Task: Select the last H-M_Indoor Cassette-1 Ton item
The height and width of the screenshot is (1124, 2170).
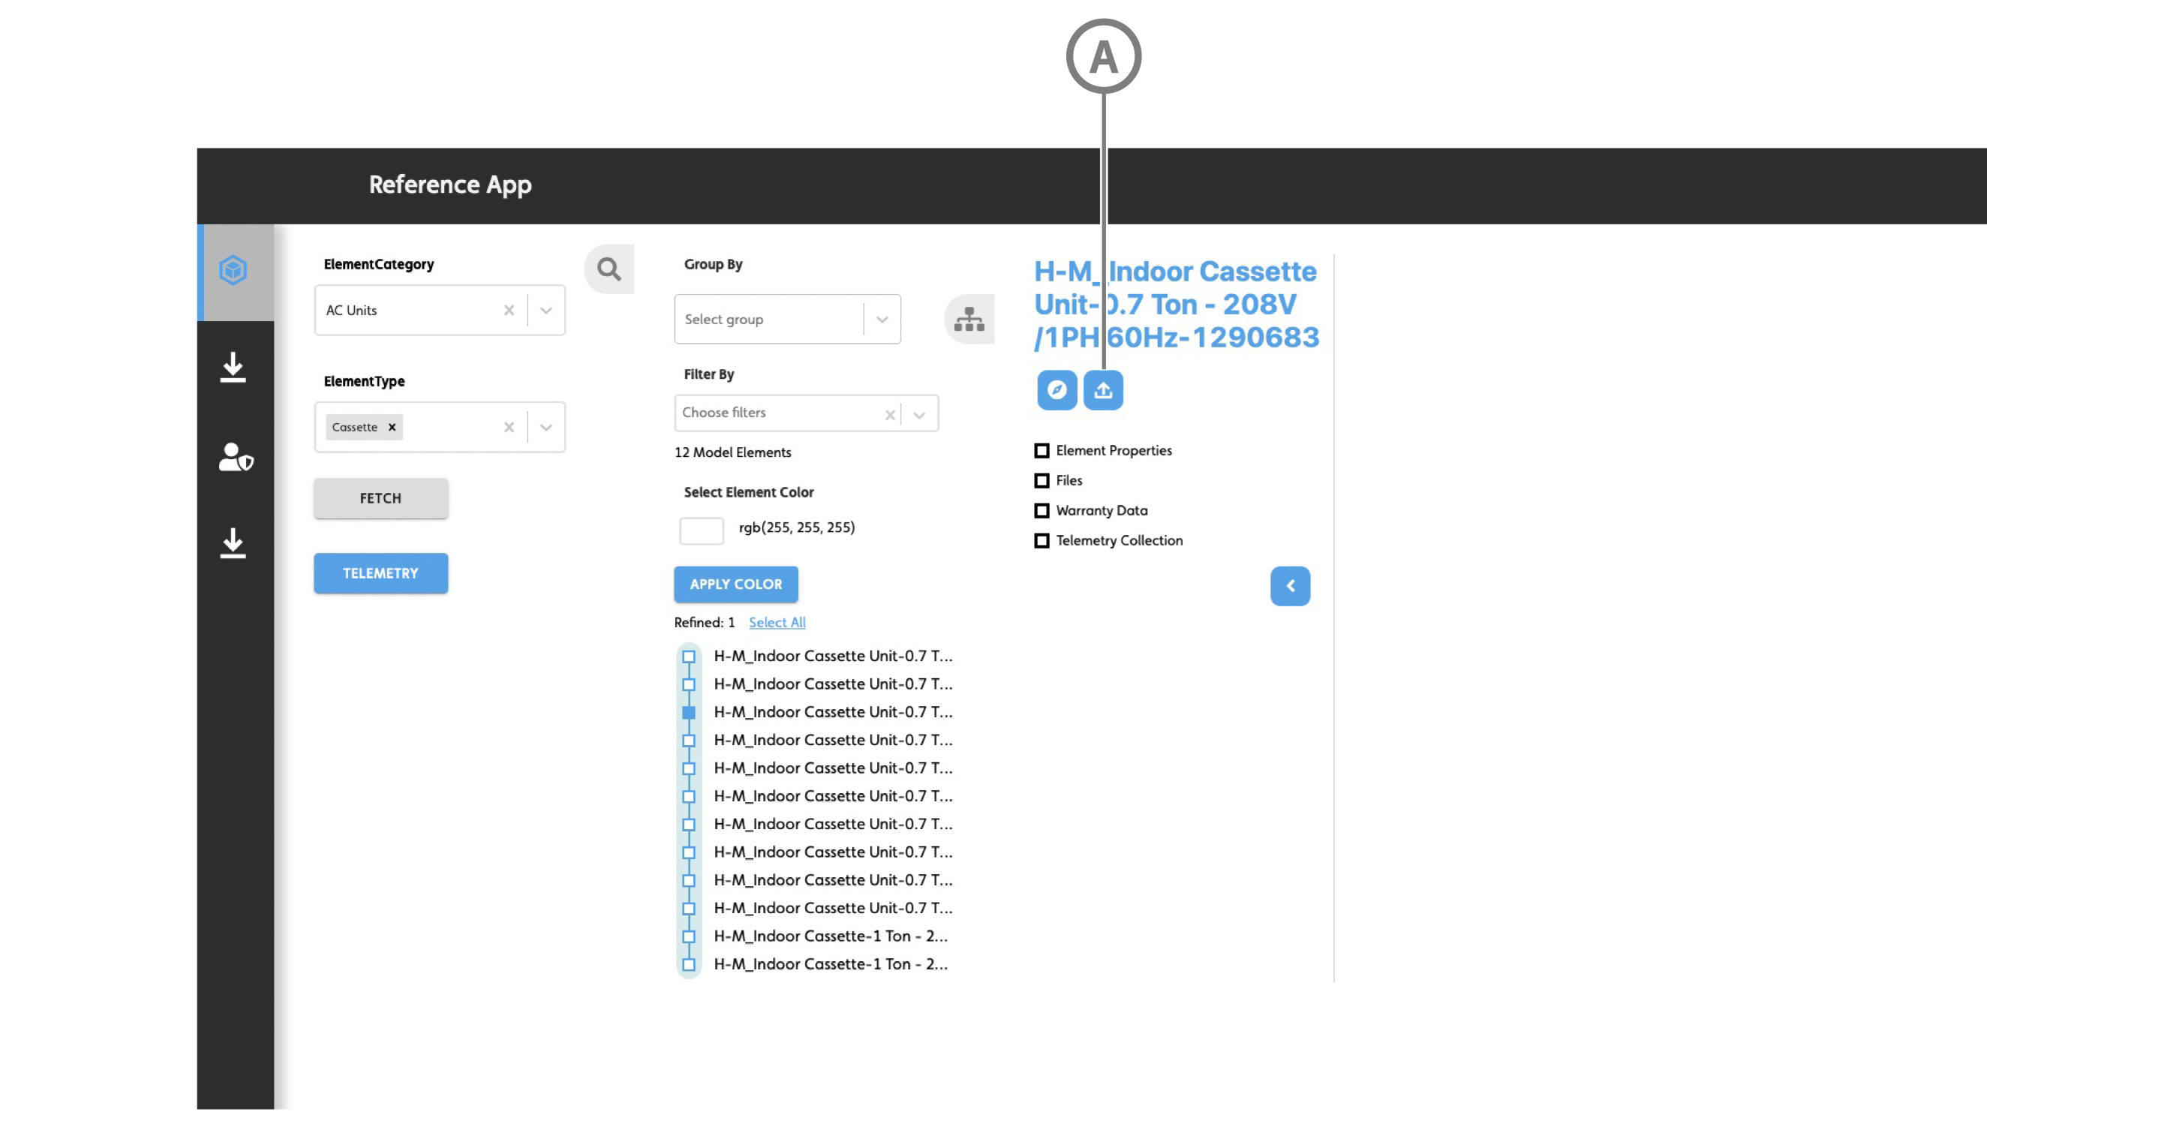Action: (x=830, y=965)
